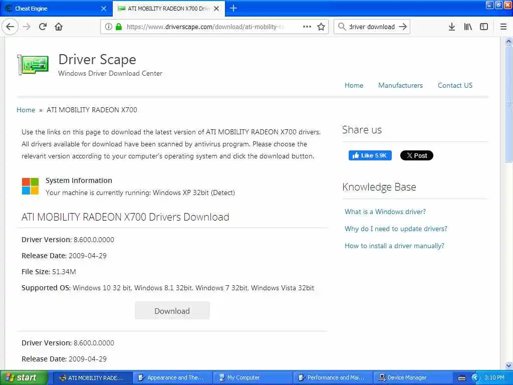Switch to ATI MOBILITY RADE... taskbar window
This screenshot has height=385, width=513.
93,378
